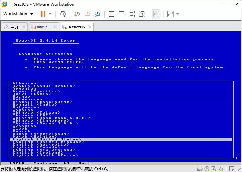Click Send Ctrl+Alt+Del toolbar icon
242x172 pixels.
(63, 14)
